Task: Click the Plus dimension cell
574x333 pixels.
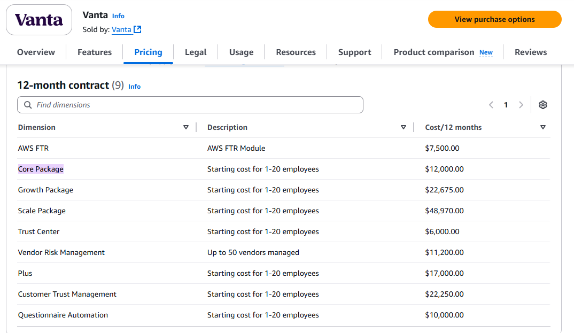Action: click(25, 273)
